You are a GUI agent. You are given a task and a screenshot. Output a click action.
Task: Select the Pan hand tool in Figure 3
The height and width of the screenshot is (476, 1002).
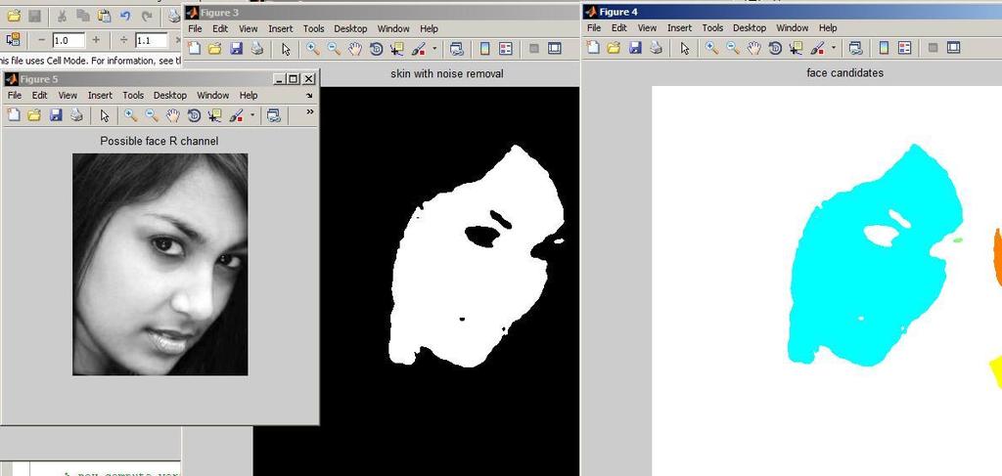click(x=355, y=49)
